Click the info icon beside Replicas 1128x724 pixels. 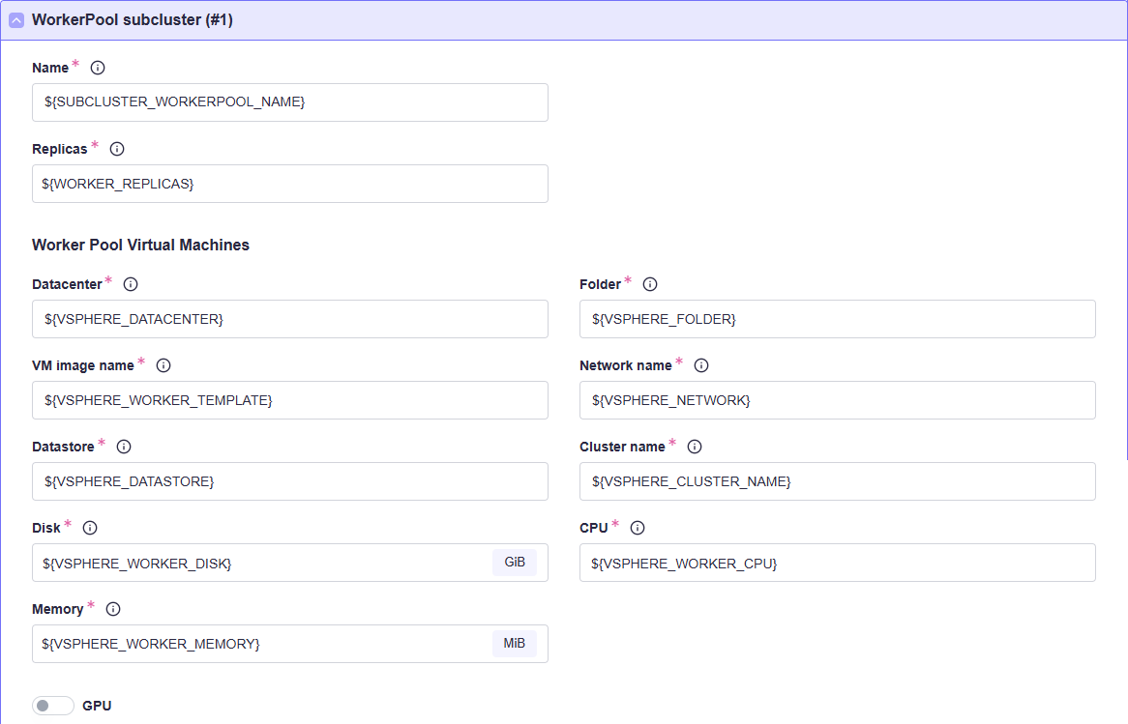point(117,149)
